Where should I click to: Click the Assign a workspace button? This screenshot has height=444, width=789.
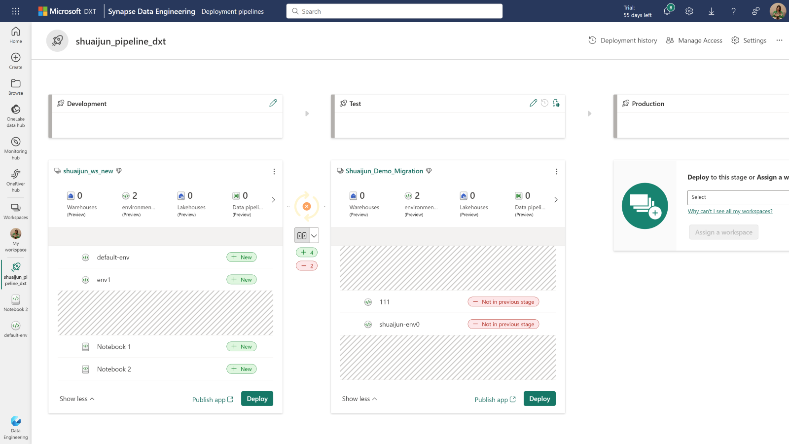click(x=724, y=232)
